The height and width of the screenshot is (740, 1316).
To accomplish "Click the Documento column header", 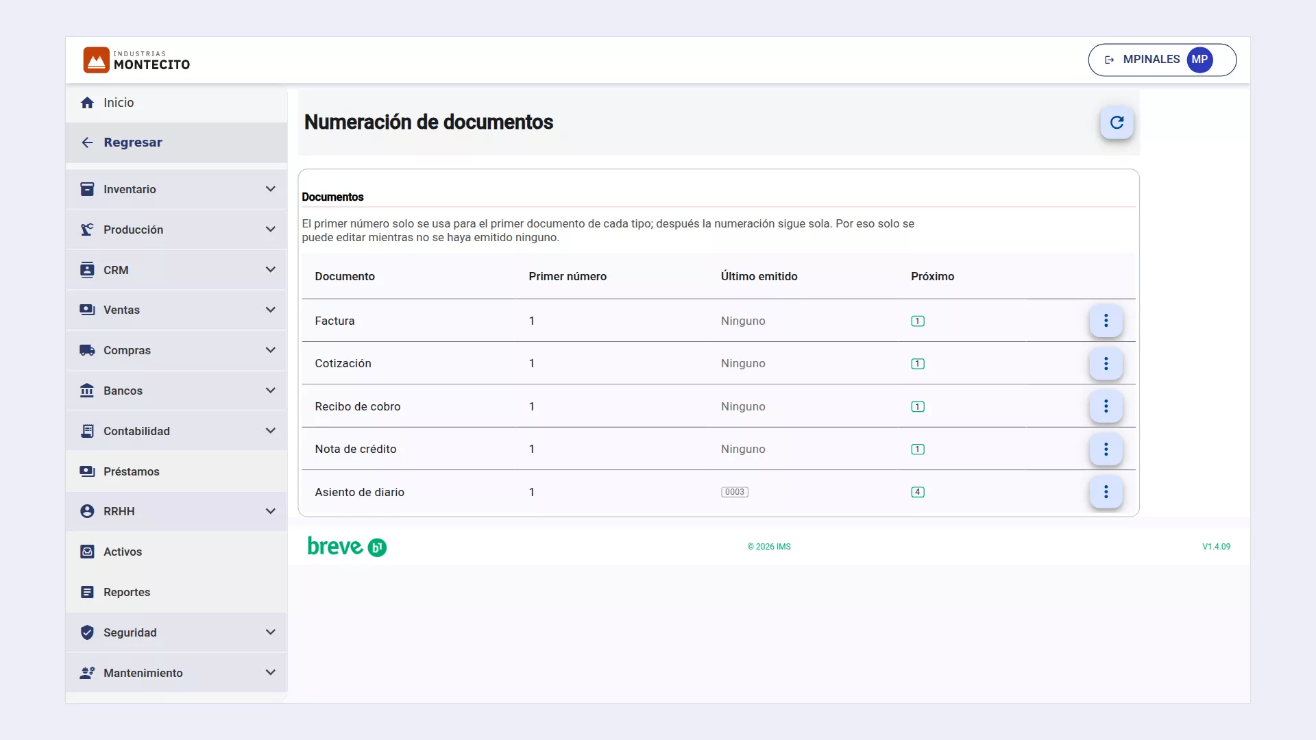I will [345, 276].
